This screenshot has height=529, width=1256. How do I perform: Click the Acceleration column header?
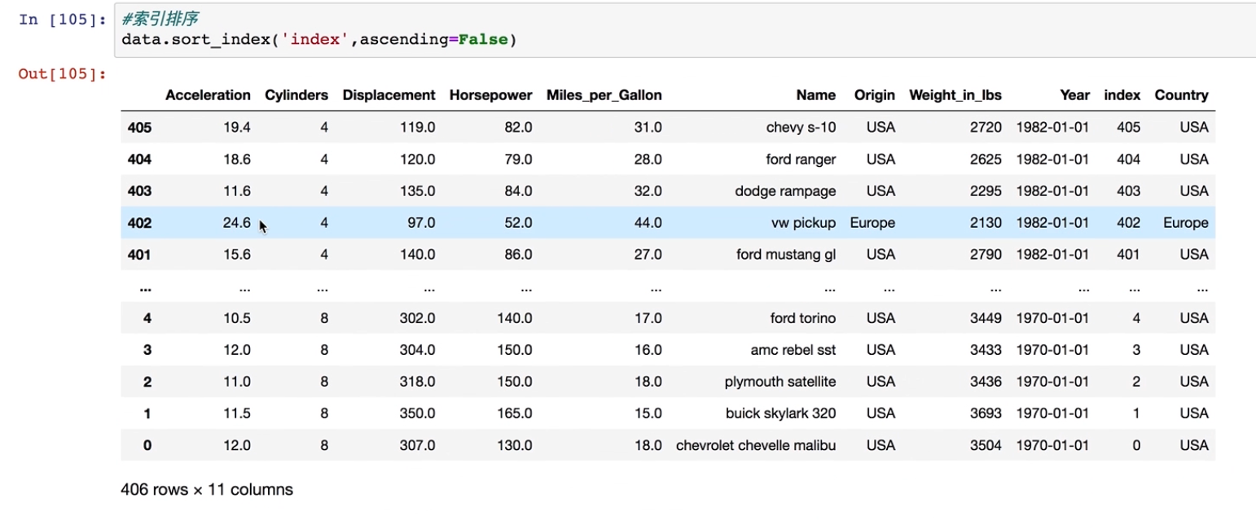coord(208,95)
